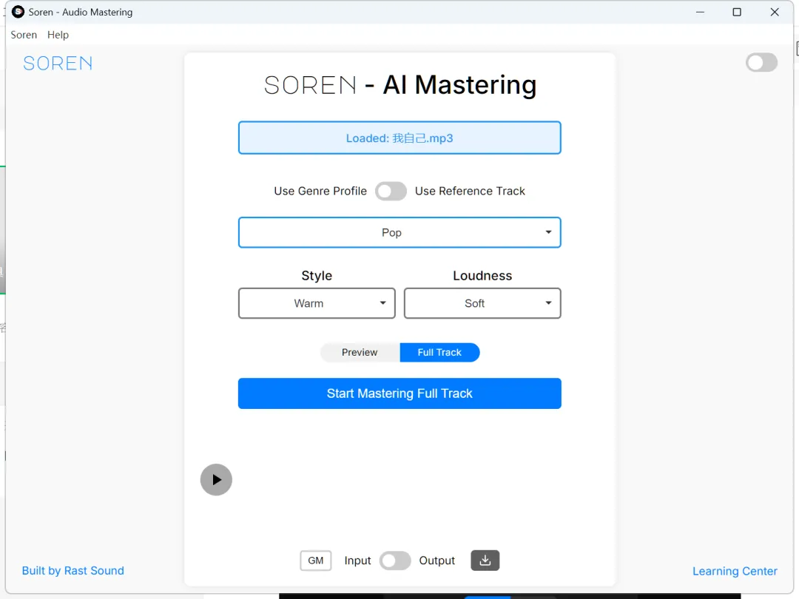
Task: Click the Use Reference Track label
Action: coord(470,191)
